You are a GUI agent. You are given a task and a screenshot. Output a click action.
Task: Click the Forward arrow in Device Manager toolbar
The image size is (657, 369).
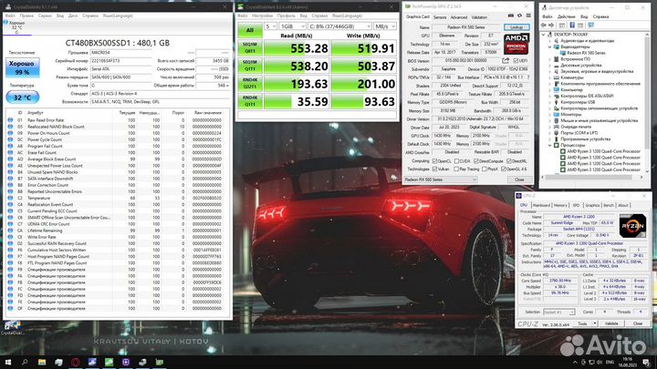[552, 26]
